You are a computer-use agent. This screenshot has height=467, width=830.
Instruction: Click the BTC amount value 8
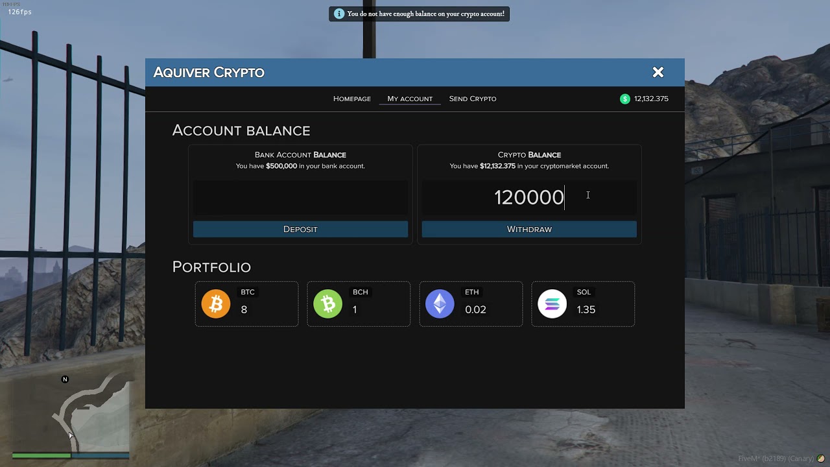244,309
